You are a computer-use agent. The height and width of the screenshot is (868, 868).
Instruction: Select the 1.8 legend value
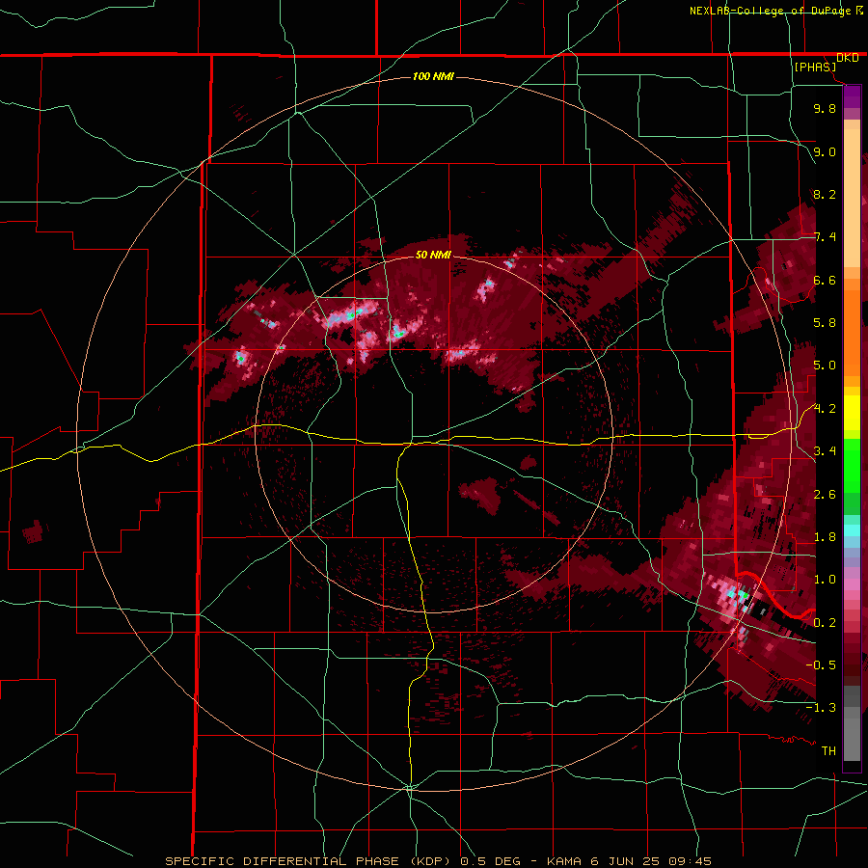point(825,537)
